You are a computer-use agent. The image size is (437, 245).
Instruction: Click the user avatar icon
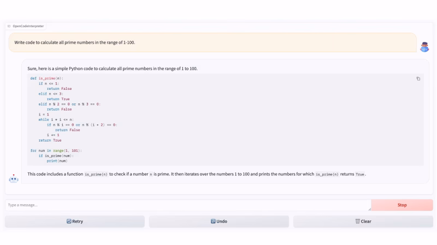[424, 47]
